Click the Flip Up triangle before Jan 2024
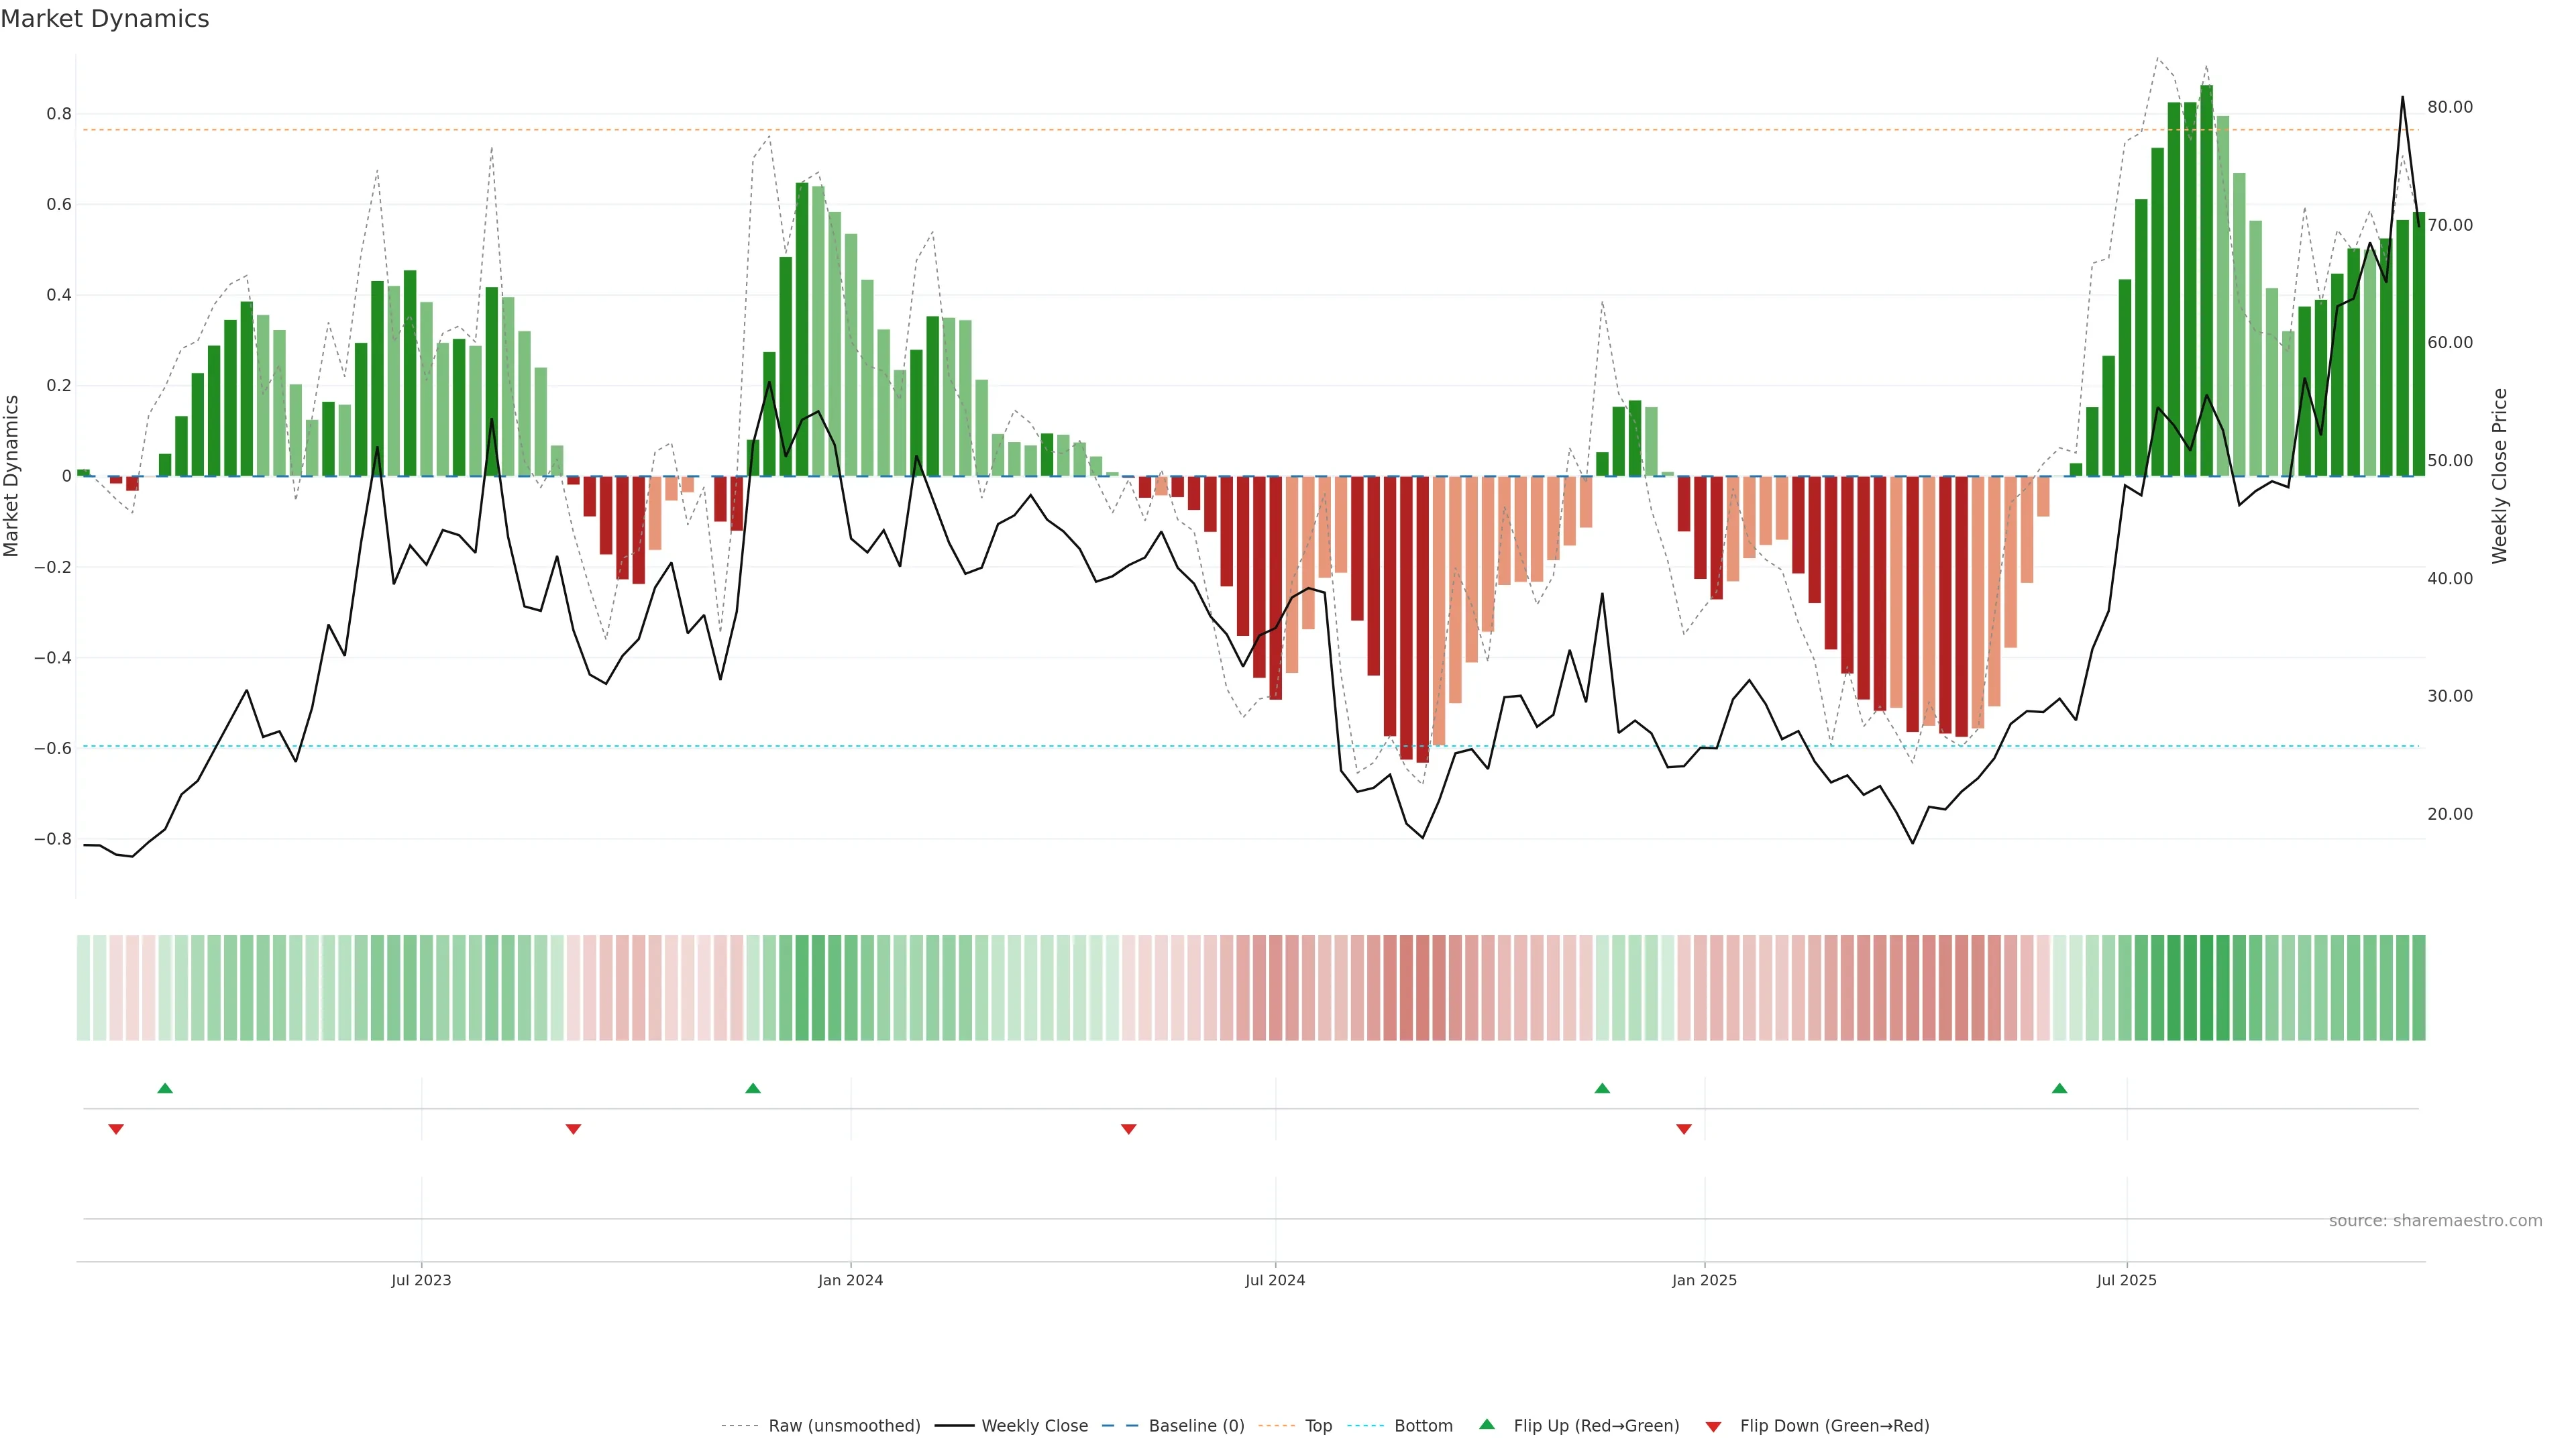 753,1088
